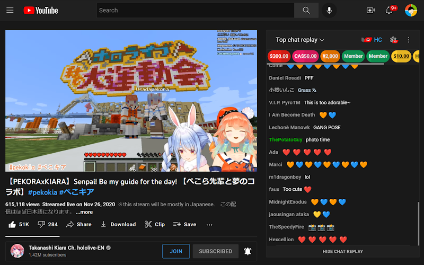The width and height of the screenshot is (424, 265).
Task: Open notifications bell in header
Action: (x=389, y=10)
